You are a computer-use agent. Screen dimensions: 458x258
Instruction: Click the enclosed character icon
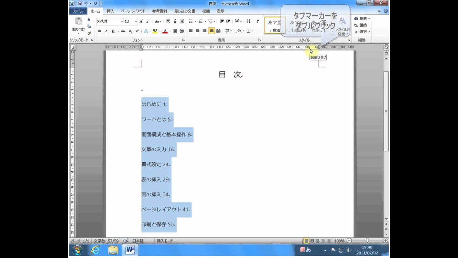(182, 31)
